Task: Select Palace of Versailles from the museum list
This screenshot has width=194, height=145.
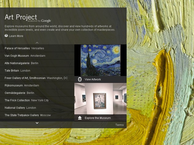Action: click(37, 48)
